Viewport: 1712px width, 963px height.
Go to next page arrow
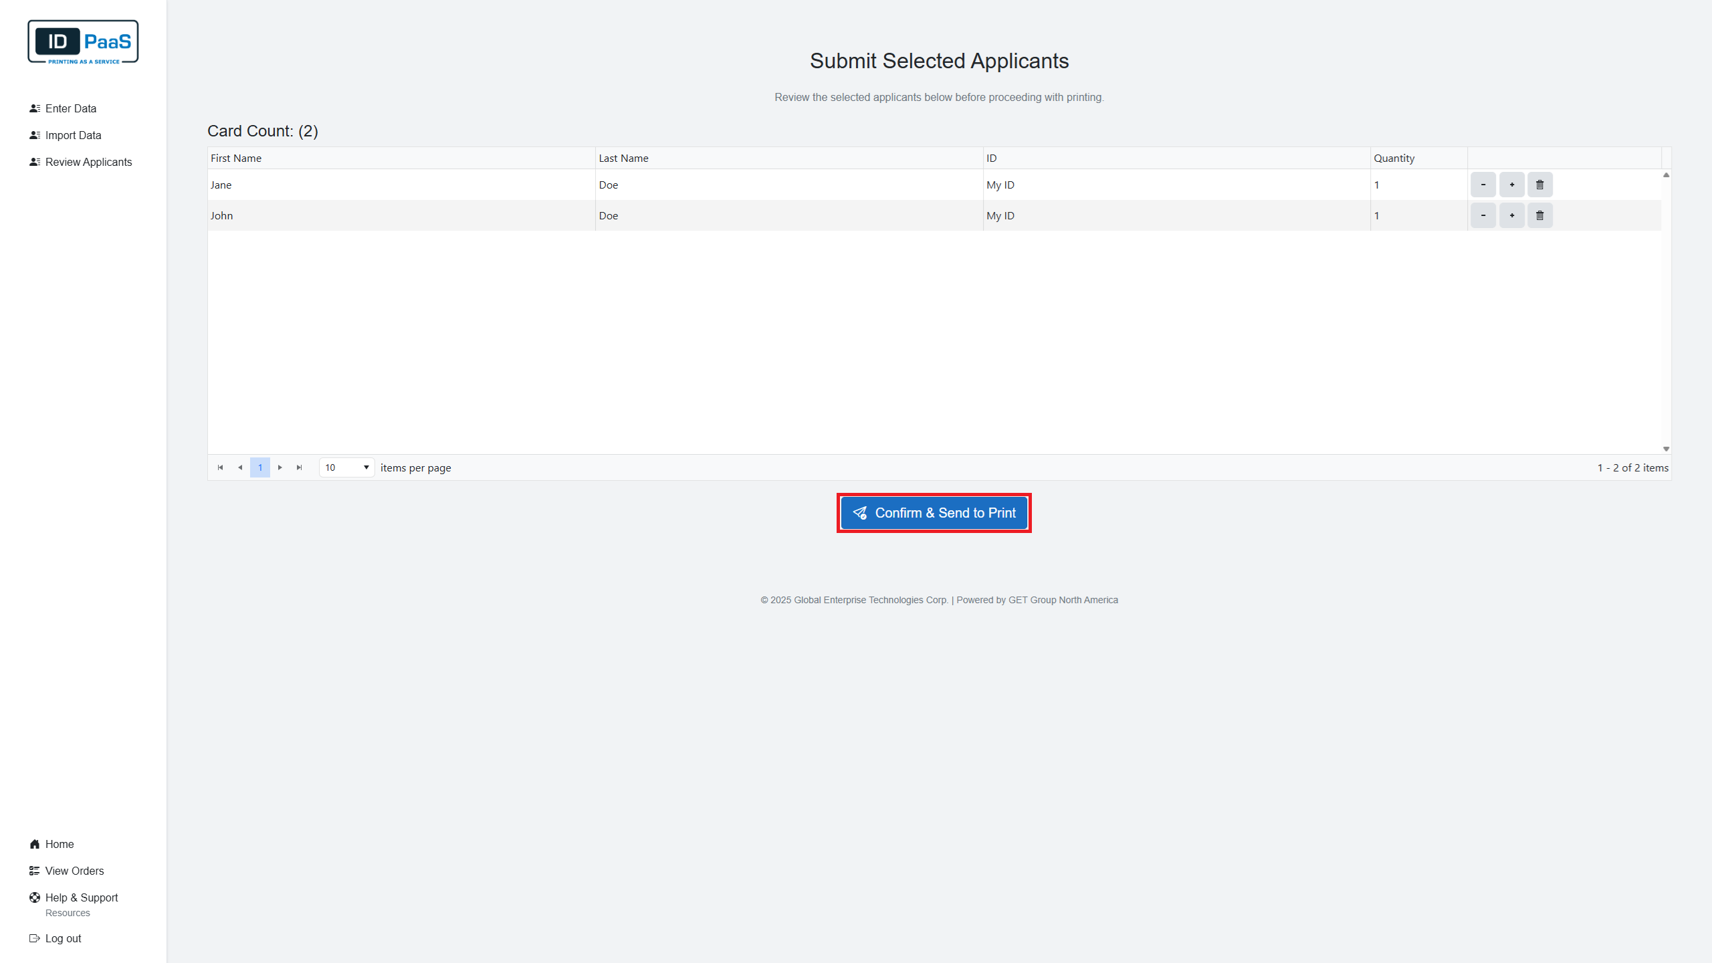click(280, 467)
